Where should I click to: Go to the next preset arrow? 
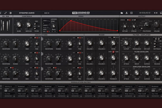(157, 13)
